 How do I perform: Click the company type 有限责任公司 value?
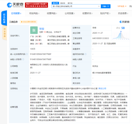pos(49,66)
